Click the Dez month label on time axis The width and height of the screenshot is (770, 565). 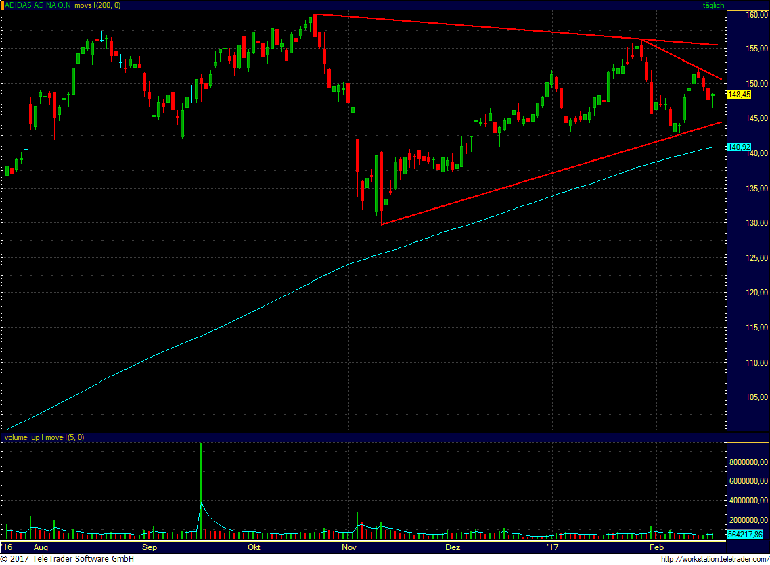click(x=453, y=547)
